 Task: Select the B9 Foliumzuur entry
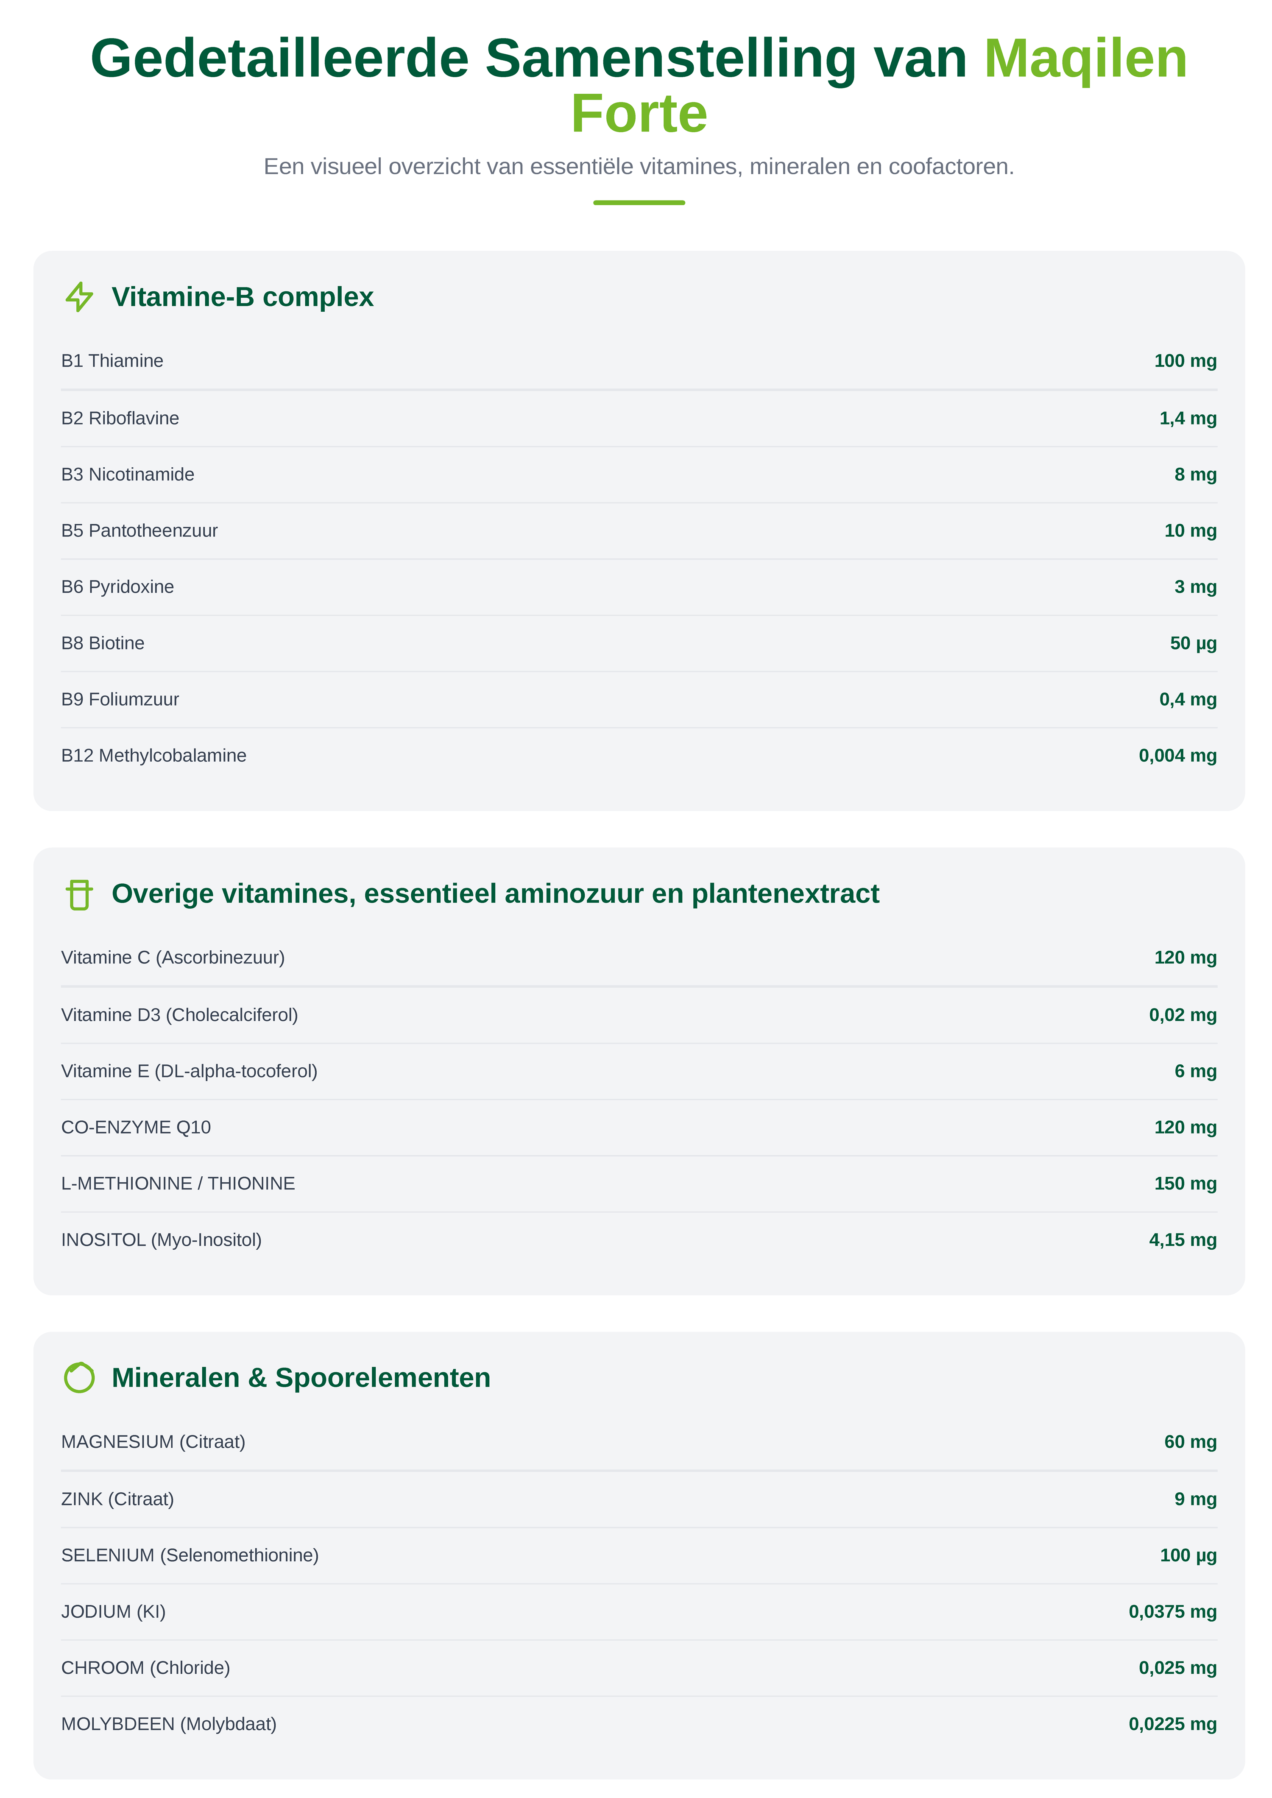[120, 700]
